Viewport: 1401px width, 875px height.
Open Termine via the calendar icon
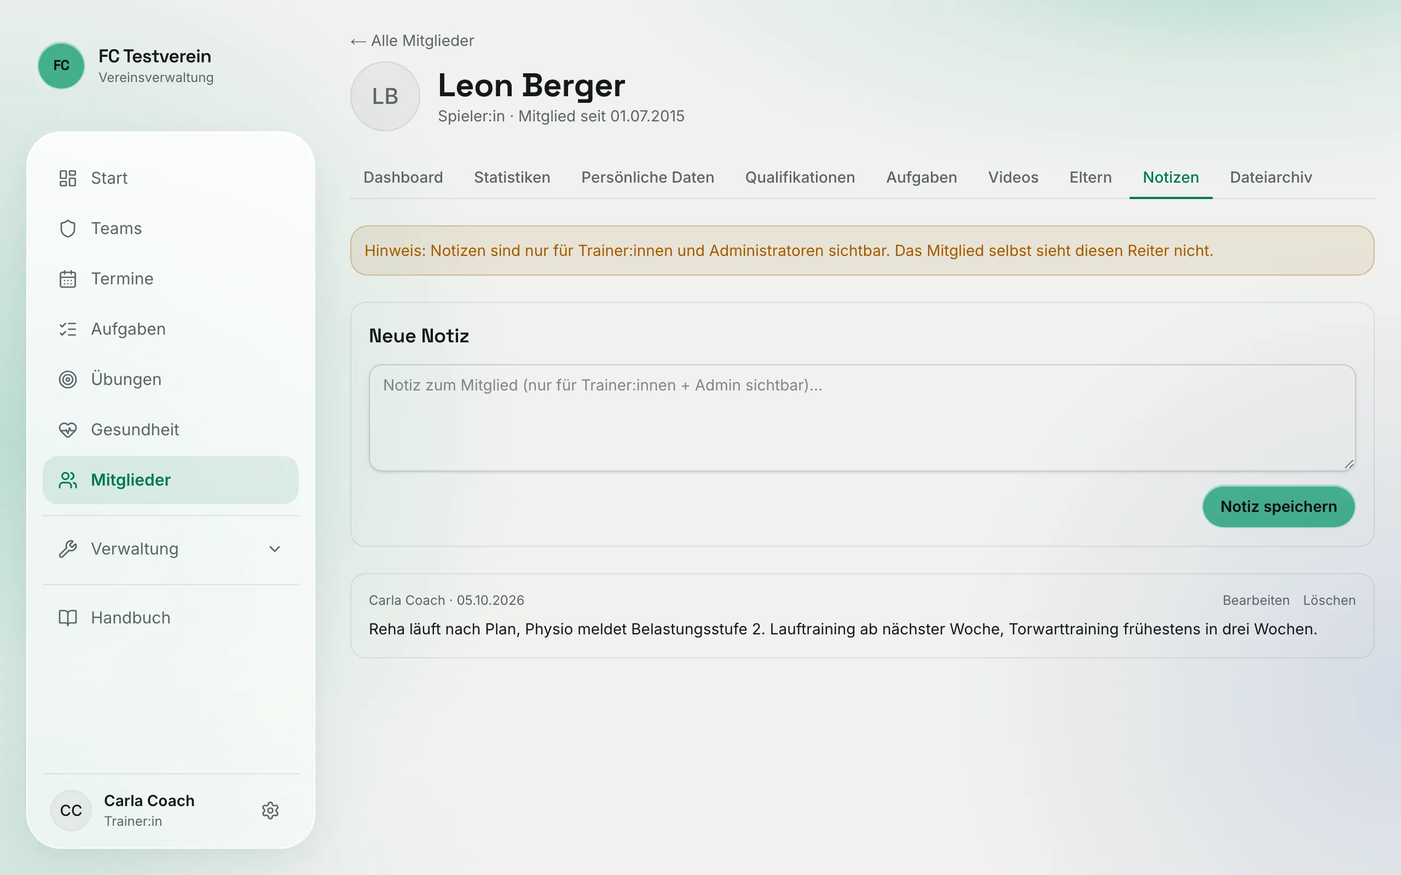(68, 279)
